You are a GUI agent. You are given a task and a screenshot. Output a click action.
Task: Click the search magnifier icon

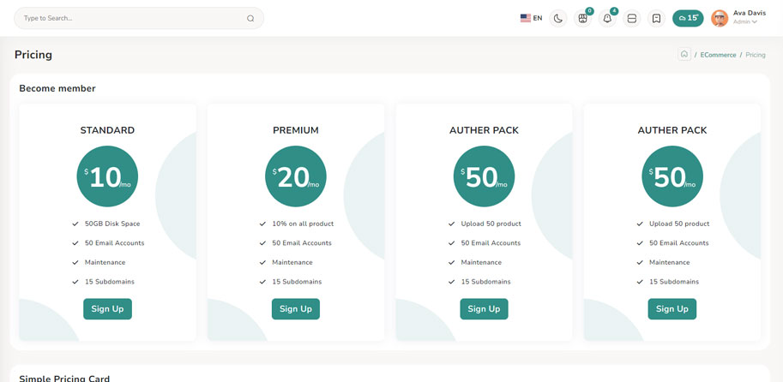[250, 18]
